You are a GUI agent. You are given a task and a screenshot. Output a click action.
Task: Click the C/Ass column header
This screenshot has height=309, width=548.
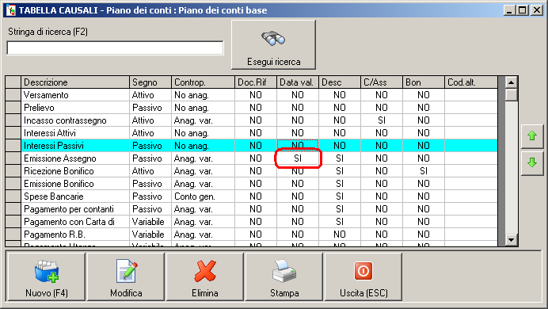pyautogui.click(x=381, y=82)
